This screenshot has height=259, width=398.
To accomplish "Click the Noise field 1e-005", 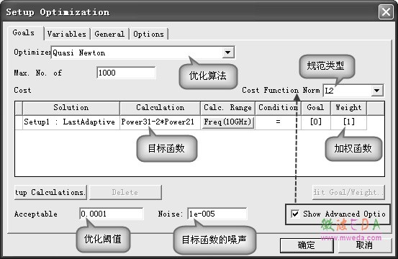I will click(217, 214).
